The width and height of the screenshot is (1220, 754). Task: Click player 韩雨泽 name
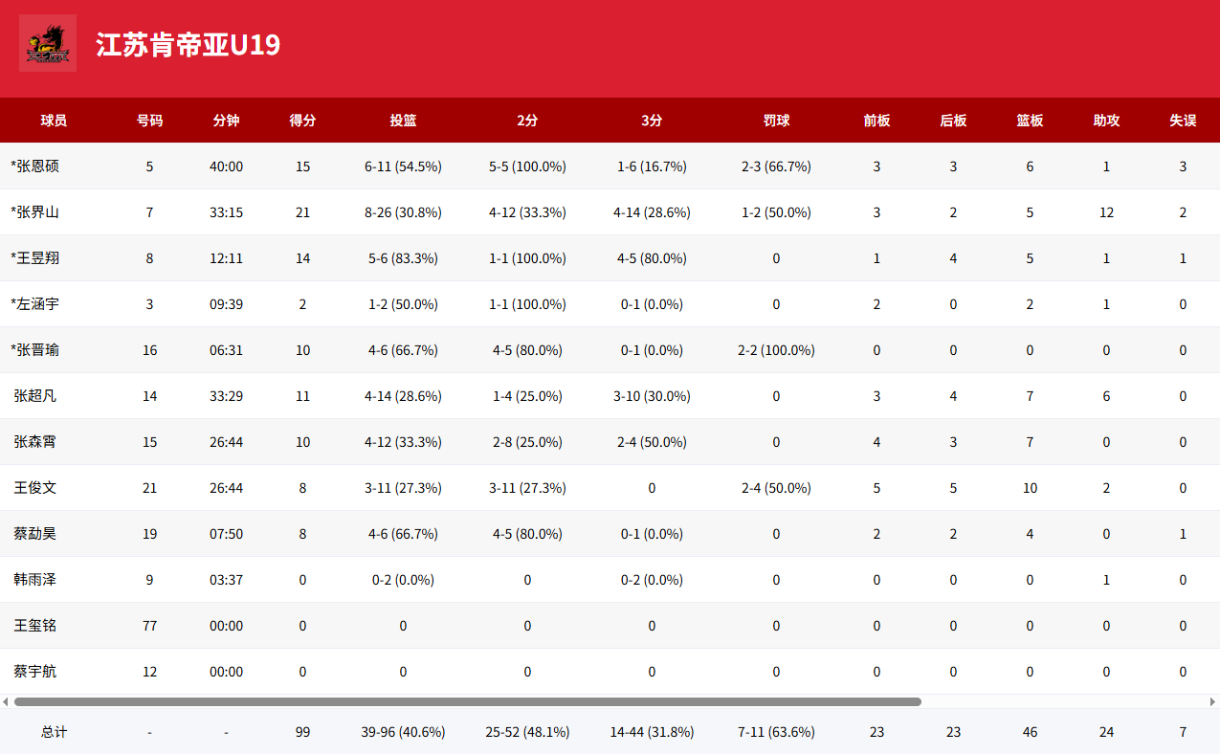(35, 580)
